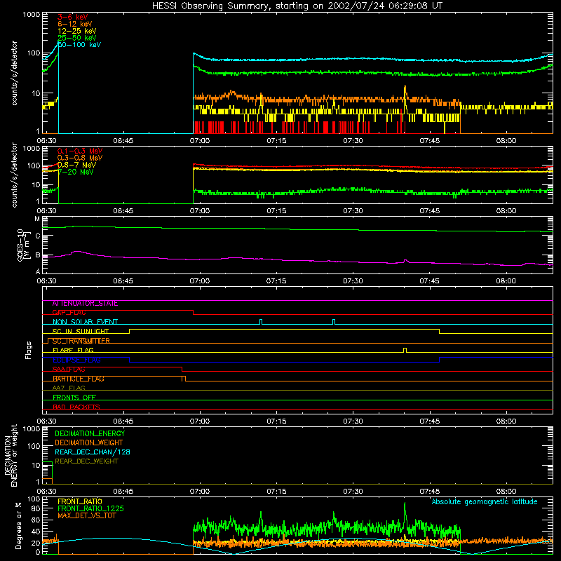Click the FRONTS_OFF flag label
Screen dimensions: 561x561
tap(74, 398)
